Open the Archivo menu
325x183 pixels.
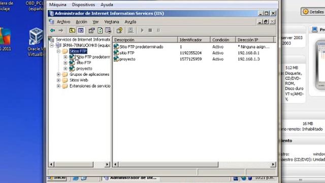click(63, 22)
